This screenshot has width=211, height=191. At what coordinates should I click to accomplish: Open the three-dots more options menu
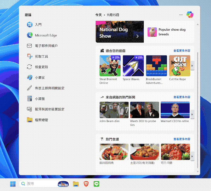[x=181, y=14]
